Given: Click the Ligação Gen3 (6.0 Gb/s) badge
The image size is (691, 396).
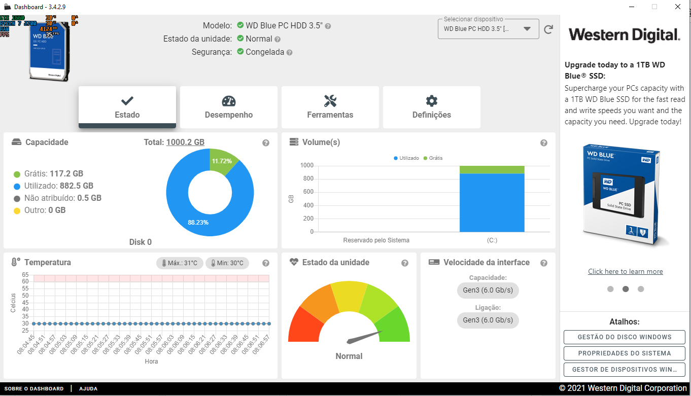Looking at the screenshot, I should click(x=488, y=320).
